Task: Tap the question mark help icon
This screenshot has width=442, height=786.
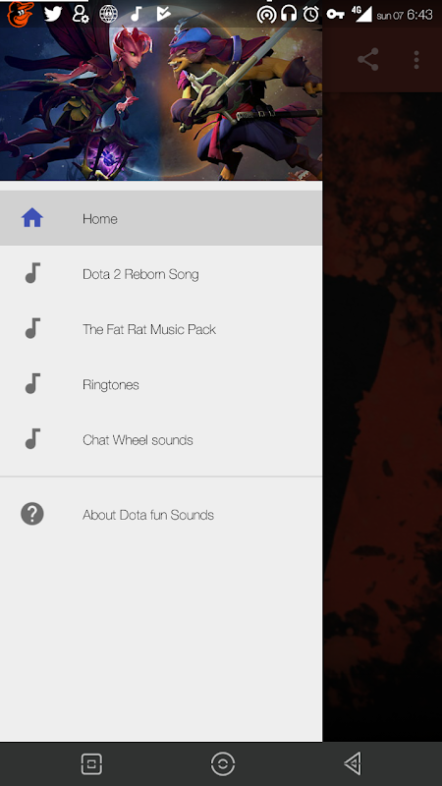Action: (x=32, y=514)
